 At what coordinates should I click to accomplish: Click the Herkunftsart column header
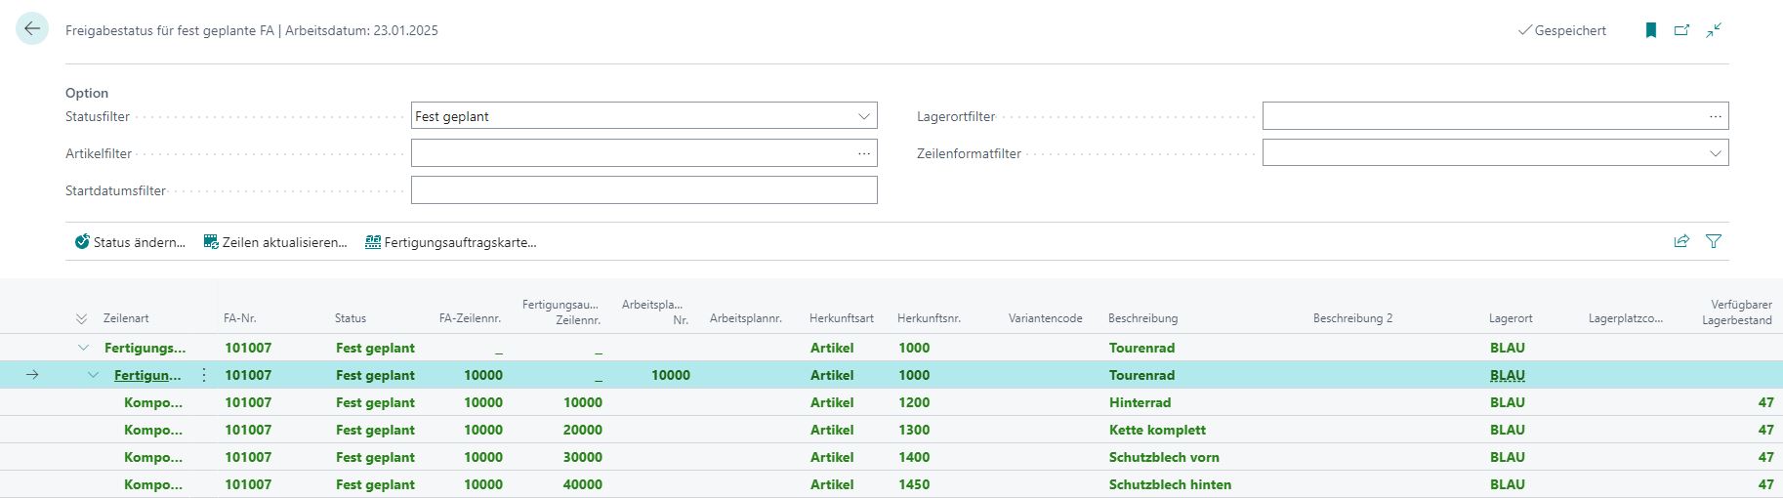(842, 318)
